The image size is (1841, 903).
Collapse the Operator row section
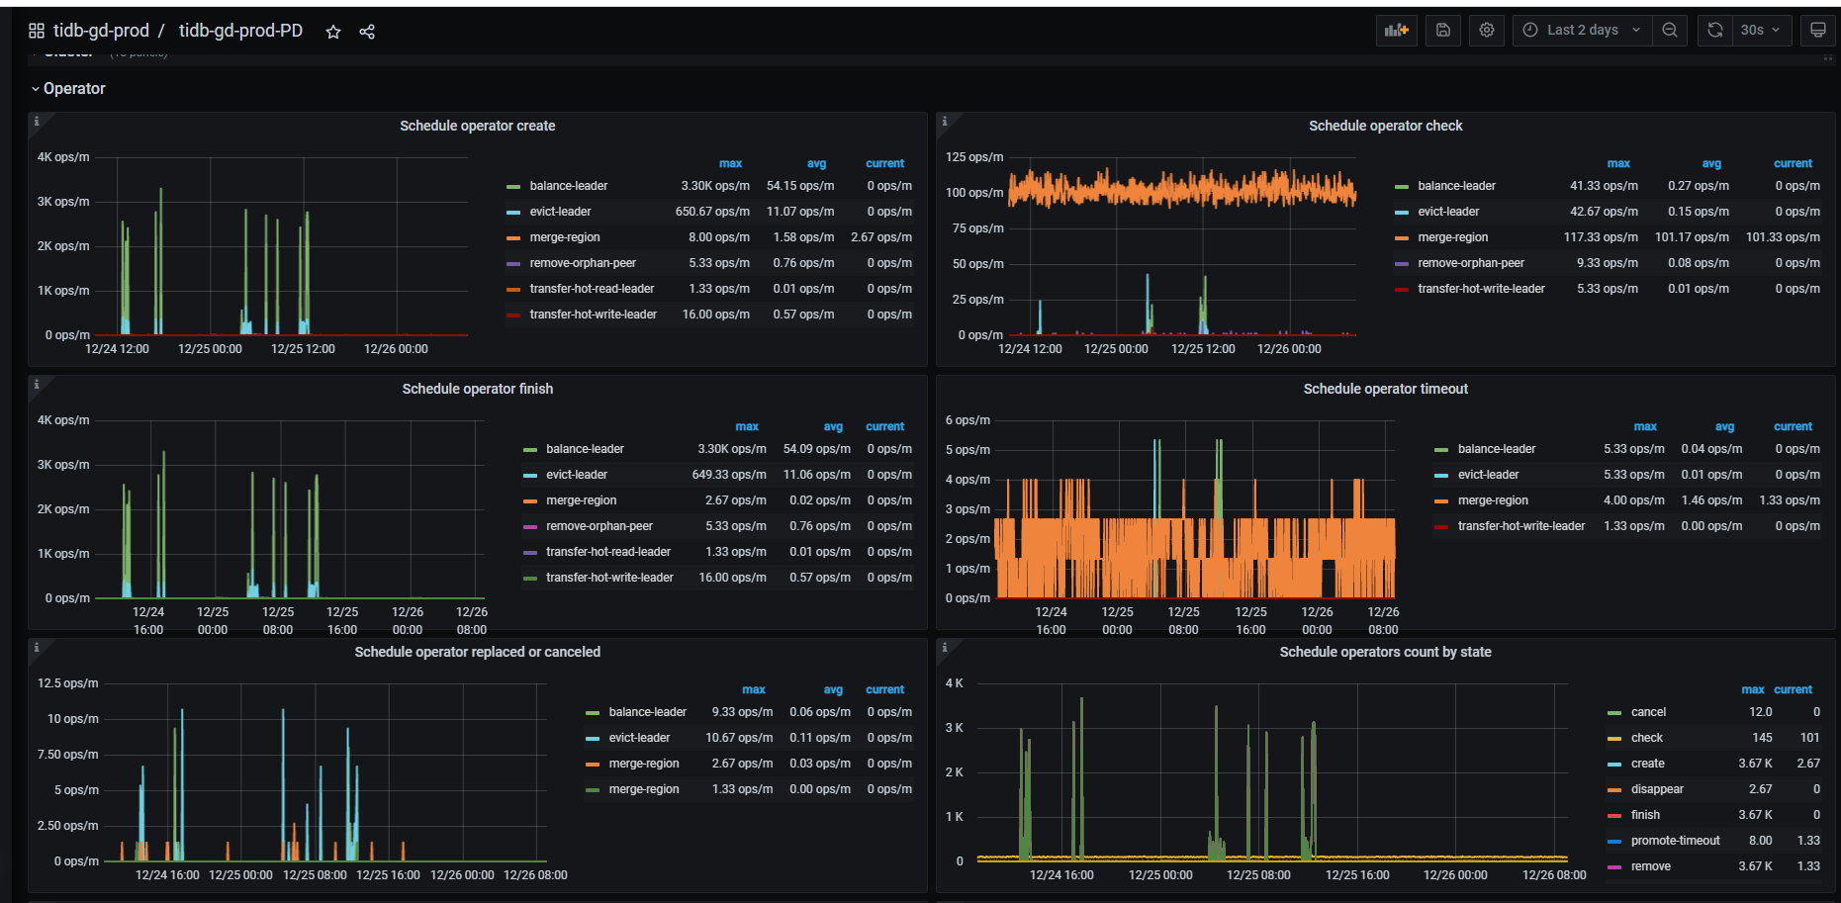(x=67, y=89)
